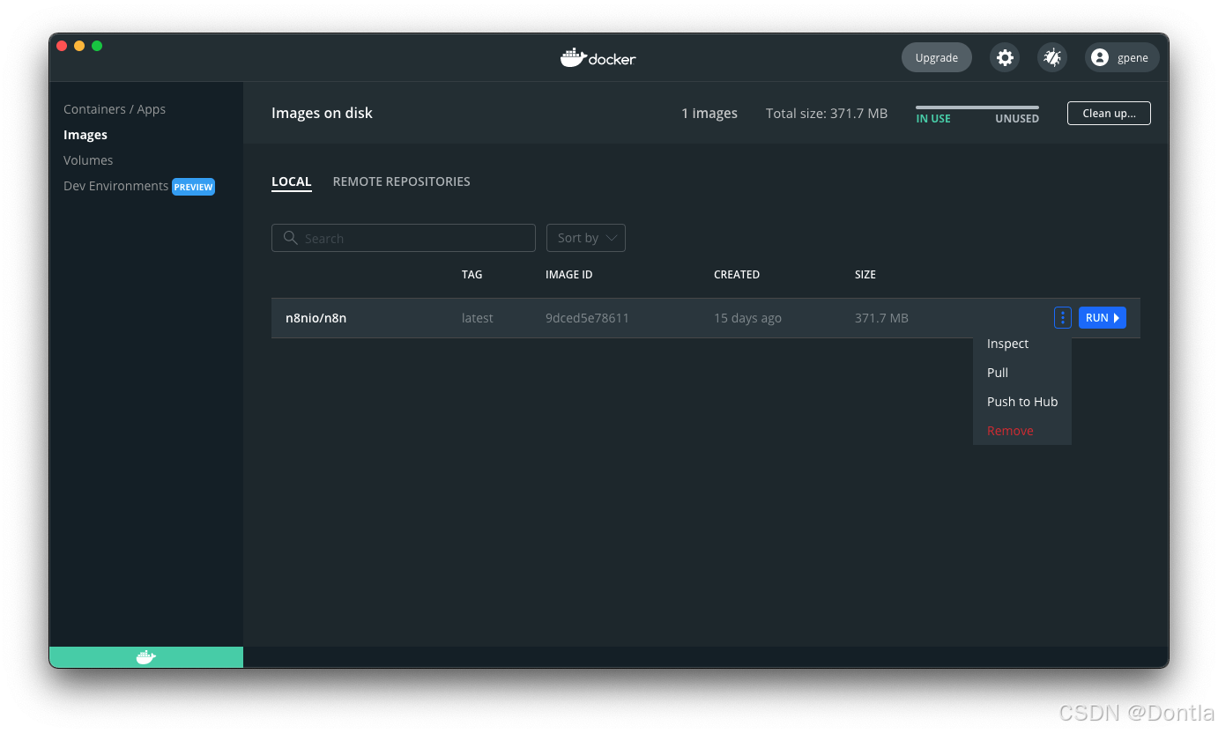Open the three-dot menu on n8nio/n8n row
Viewport: 1218px width, 733px height.
[x=1062, y=317]
